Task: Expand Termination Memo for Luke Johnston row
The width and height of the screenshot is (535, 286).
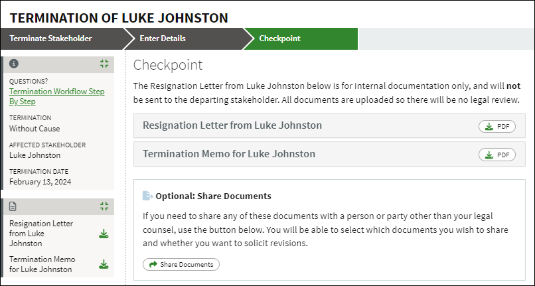Action: (x=229, y=154)
